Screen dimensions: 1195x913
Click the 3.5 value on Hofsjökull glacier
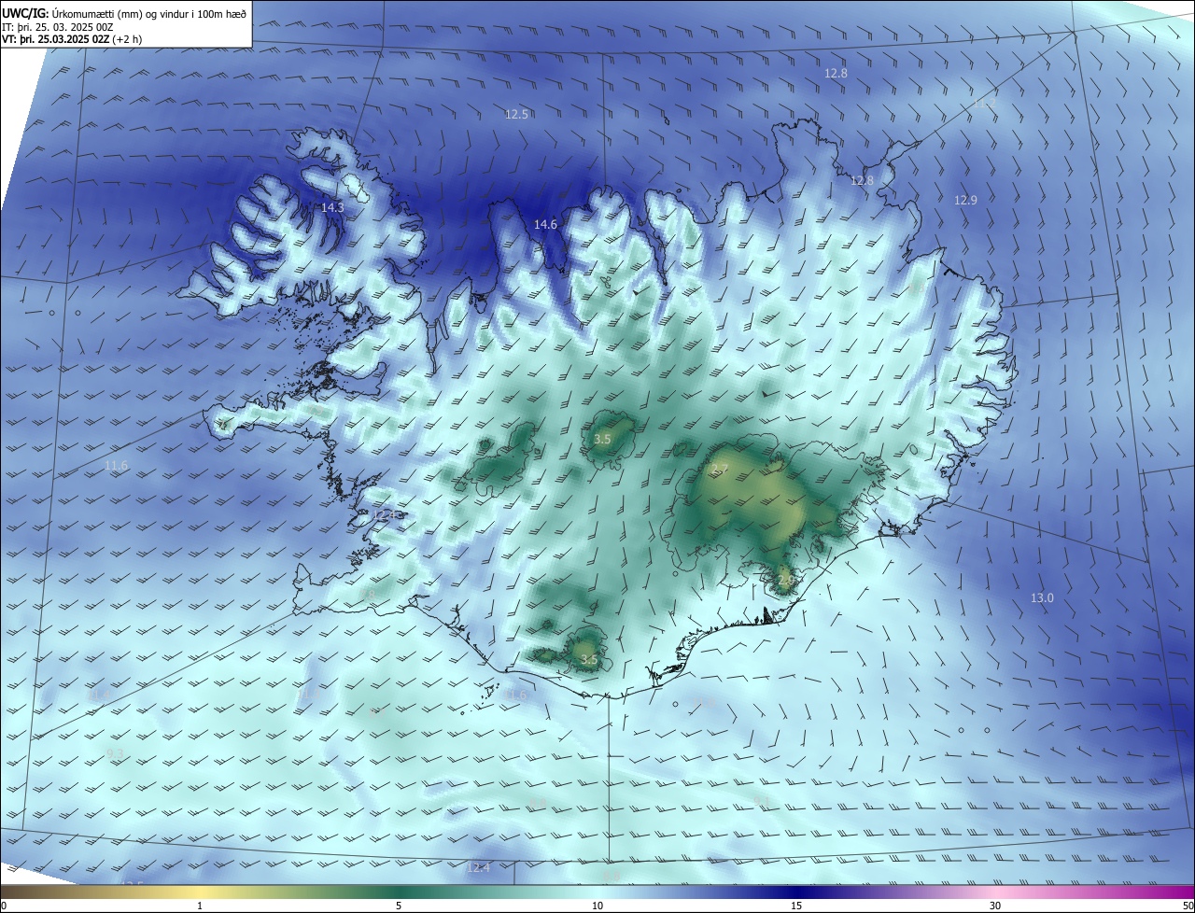602,438
